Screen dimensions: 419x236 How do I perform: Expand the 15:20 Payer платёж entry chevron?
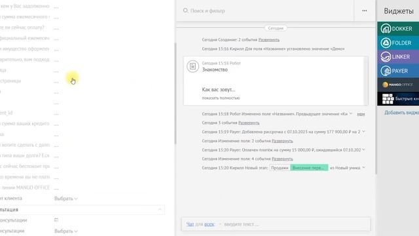coord(363,149)
